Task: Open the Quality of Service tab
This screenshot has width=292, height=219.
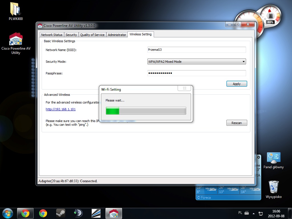Action: tap(92, 35)
